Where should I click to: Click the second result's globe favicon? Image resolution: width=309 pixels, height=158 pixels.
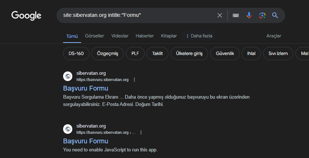[68, 129]
